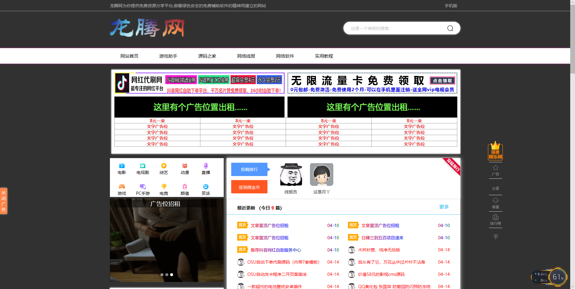Open 网络线报 navigation item
Screen dimensions: 575x289
click(x=246, y=56)
